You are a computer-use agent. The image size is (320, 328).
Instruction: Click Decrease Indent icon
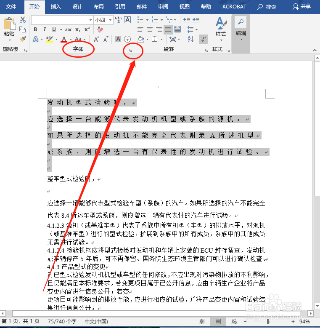tap(187, 20)
